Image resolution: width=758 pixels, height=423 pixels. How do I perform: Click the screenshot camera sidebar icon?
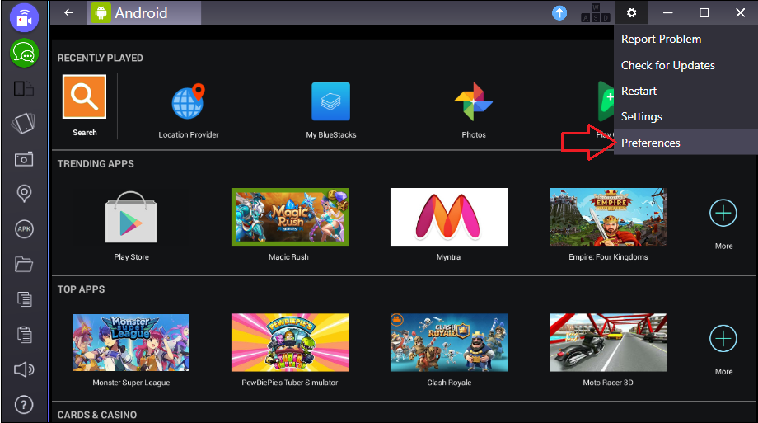tap(24, 159)
